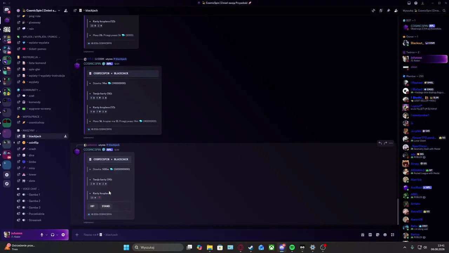Image resolution: width=449 pixels, height=253 pixels.
Task: Click reply arrow on the latest message
Action: pos(380,143)
